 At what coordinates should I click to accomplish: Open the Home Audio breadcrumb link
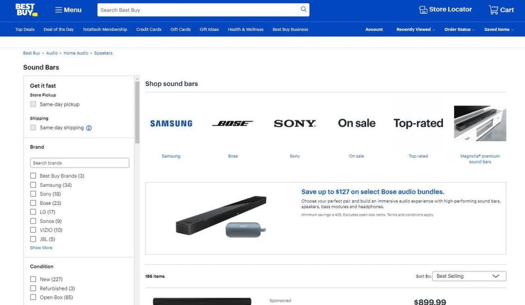(76, 53)
